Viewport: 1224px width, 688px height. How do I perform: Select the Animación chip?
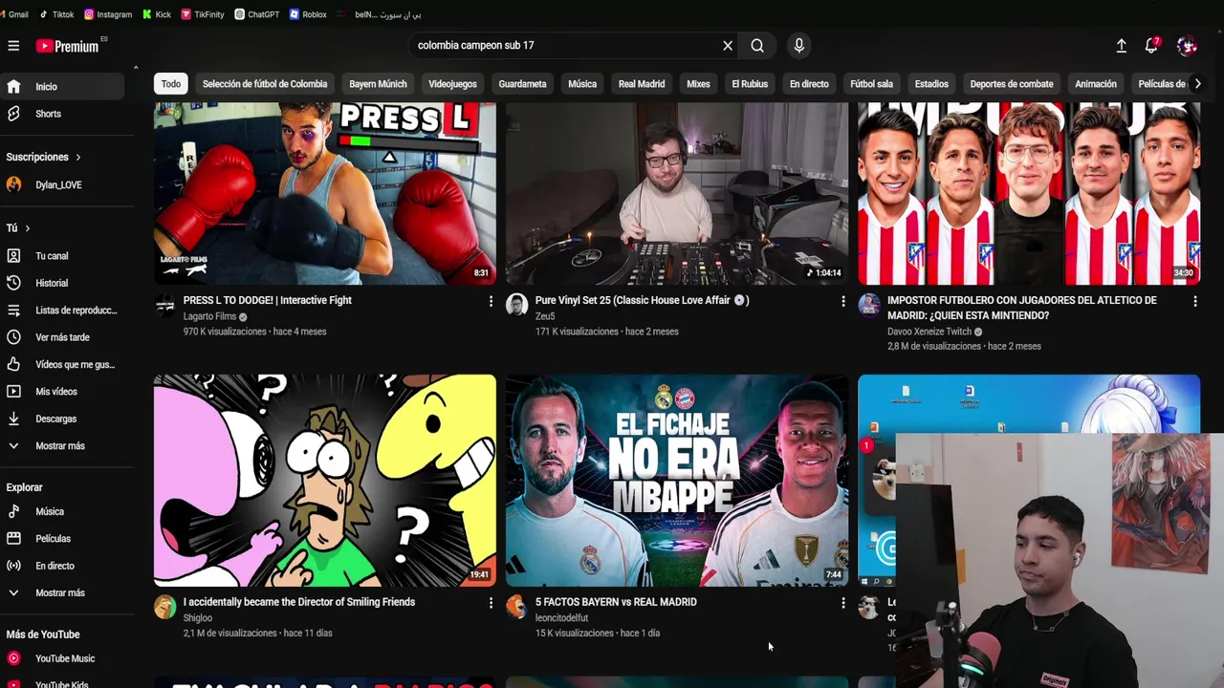tap(1096, 84)
